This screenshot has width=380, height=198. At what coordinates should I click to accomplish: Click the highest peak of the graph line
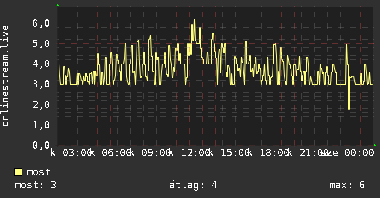194,20
